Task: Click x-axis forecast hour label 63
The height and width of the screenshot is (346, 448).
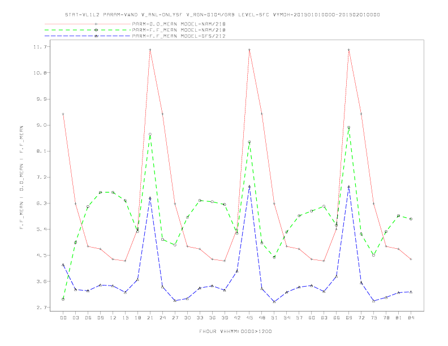Action: (324, 318)
